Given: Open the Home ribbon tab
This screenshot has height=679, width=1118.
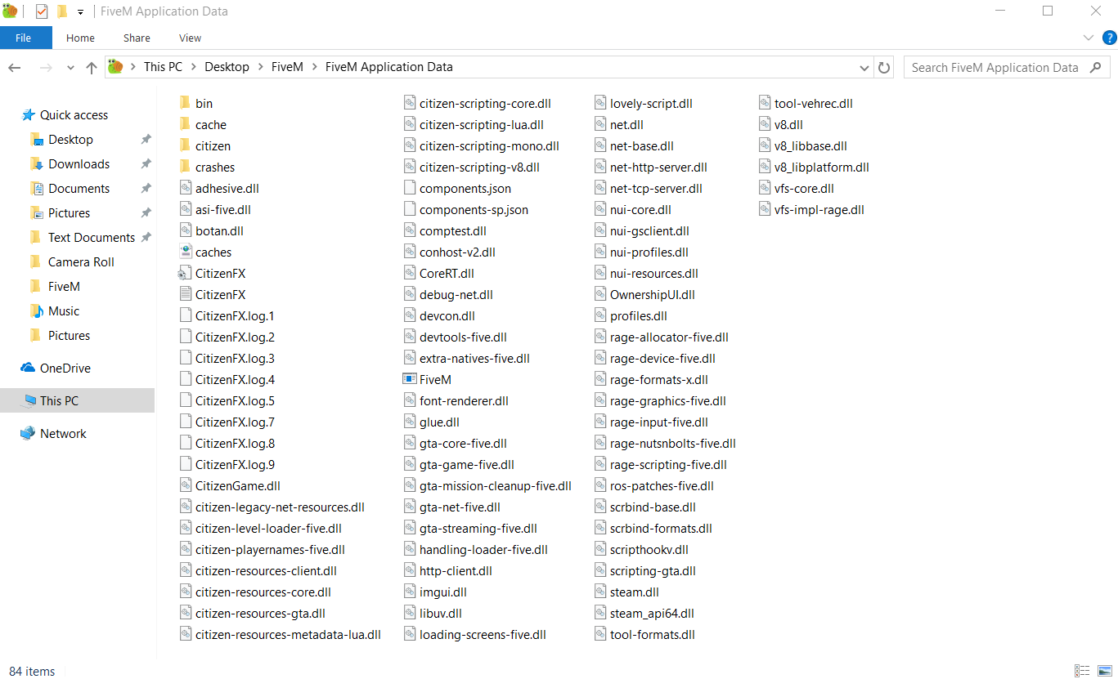Looking at the screenshot, I should (80, 38).
